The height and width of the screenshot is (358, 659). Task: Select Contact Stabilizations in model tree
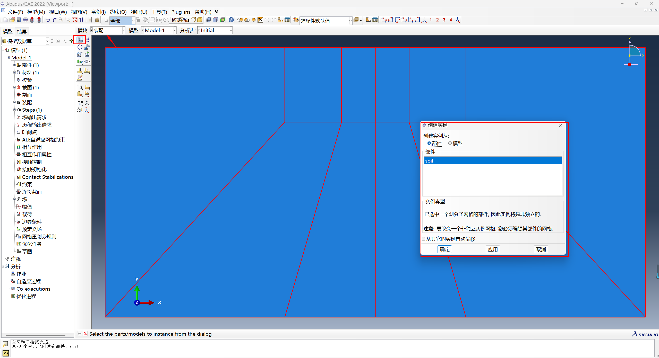point(48,177)
